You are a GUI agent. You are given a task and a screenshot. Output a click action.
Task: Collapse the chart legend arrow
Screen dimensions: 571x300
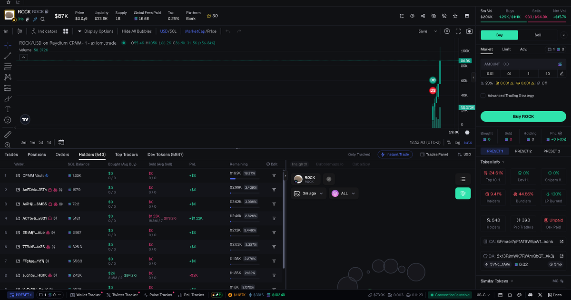(23, 57)
